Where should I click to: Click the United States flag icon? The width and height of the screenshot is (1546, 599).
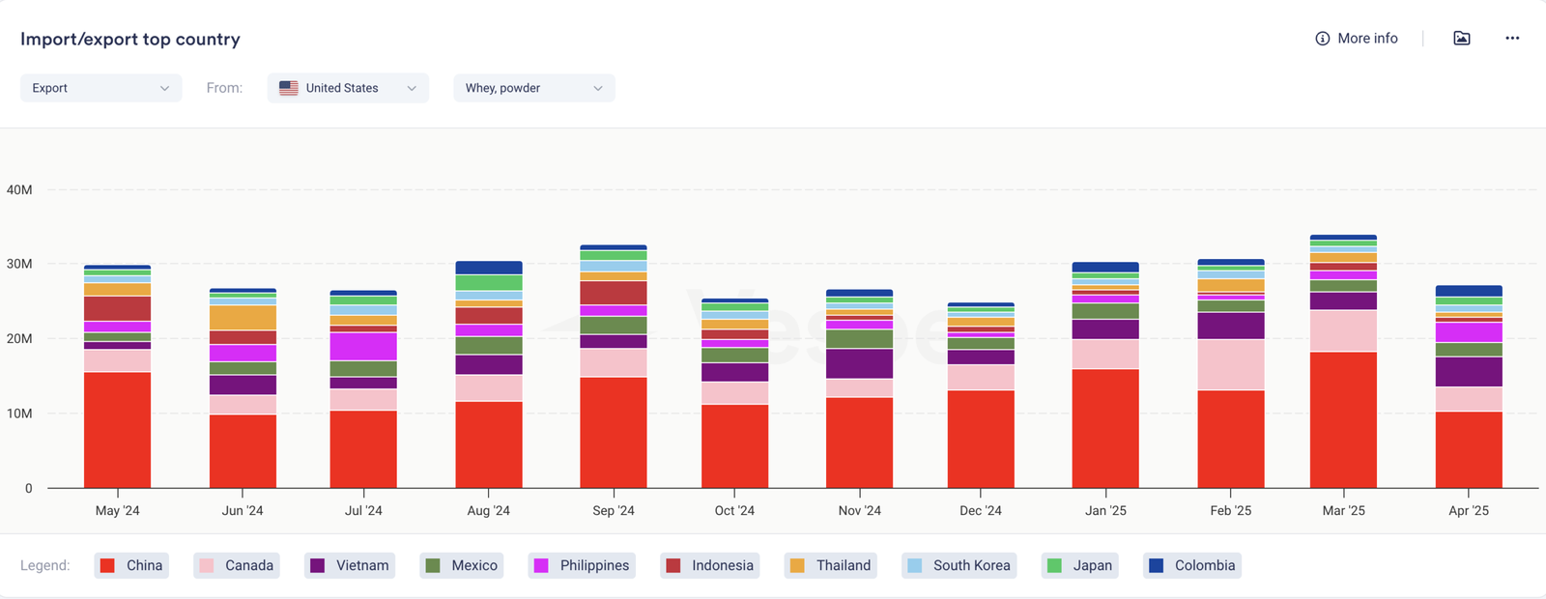coord(288,88)
